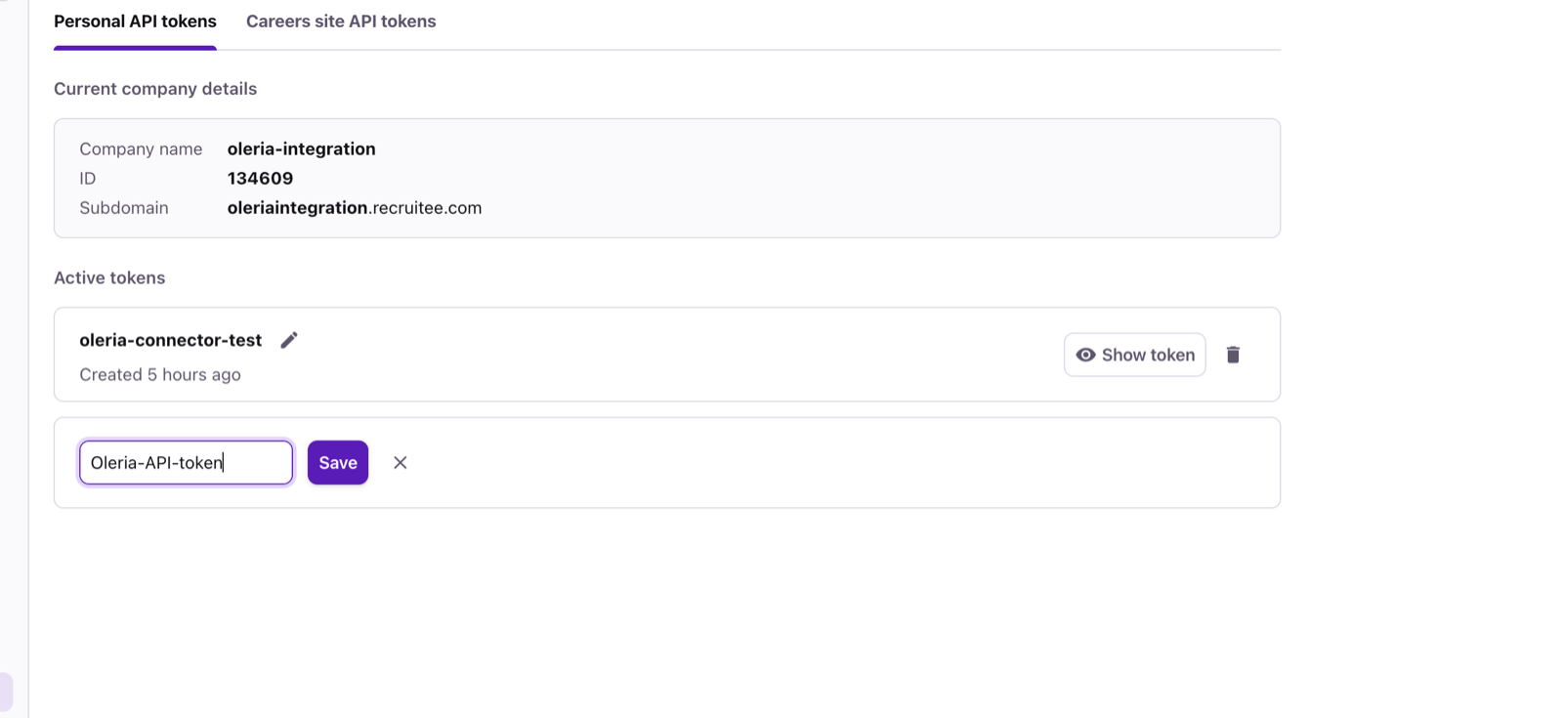Viewport: 1563px width, 718px height.
Task: Select the oleria-integration company name
Action: click(301, 148)
